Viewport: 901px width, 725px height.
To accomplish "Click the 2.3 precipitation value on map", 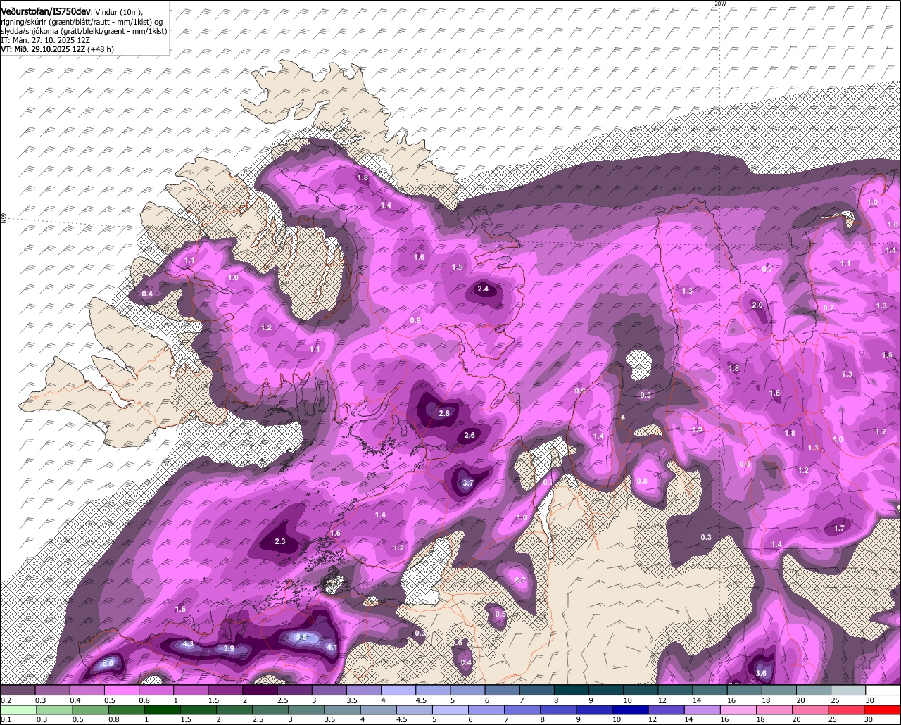I will [280, 541].
